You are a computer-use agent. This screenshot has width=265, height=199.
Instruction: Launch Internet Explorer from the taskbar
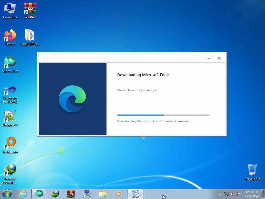pyautogui.click(x=23, y=194)
